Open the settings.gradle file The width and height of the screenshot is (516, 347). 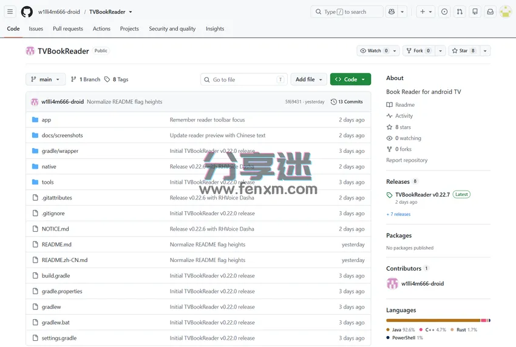59,338
